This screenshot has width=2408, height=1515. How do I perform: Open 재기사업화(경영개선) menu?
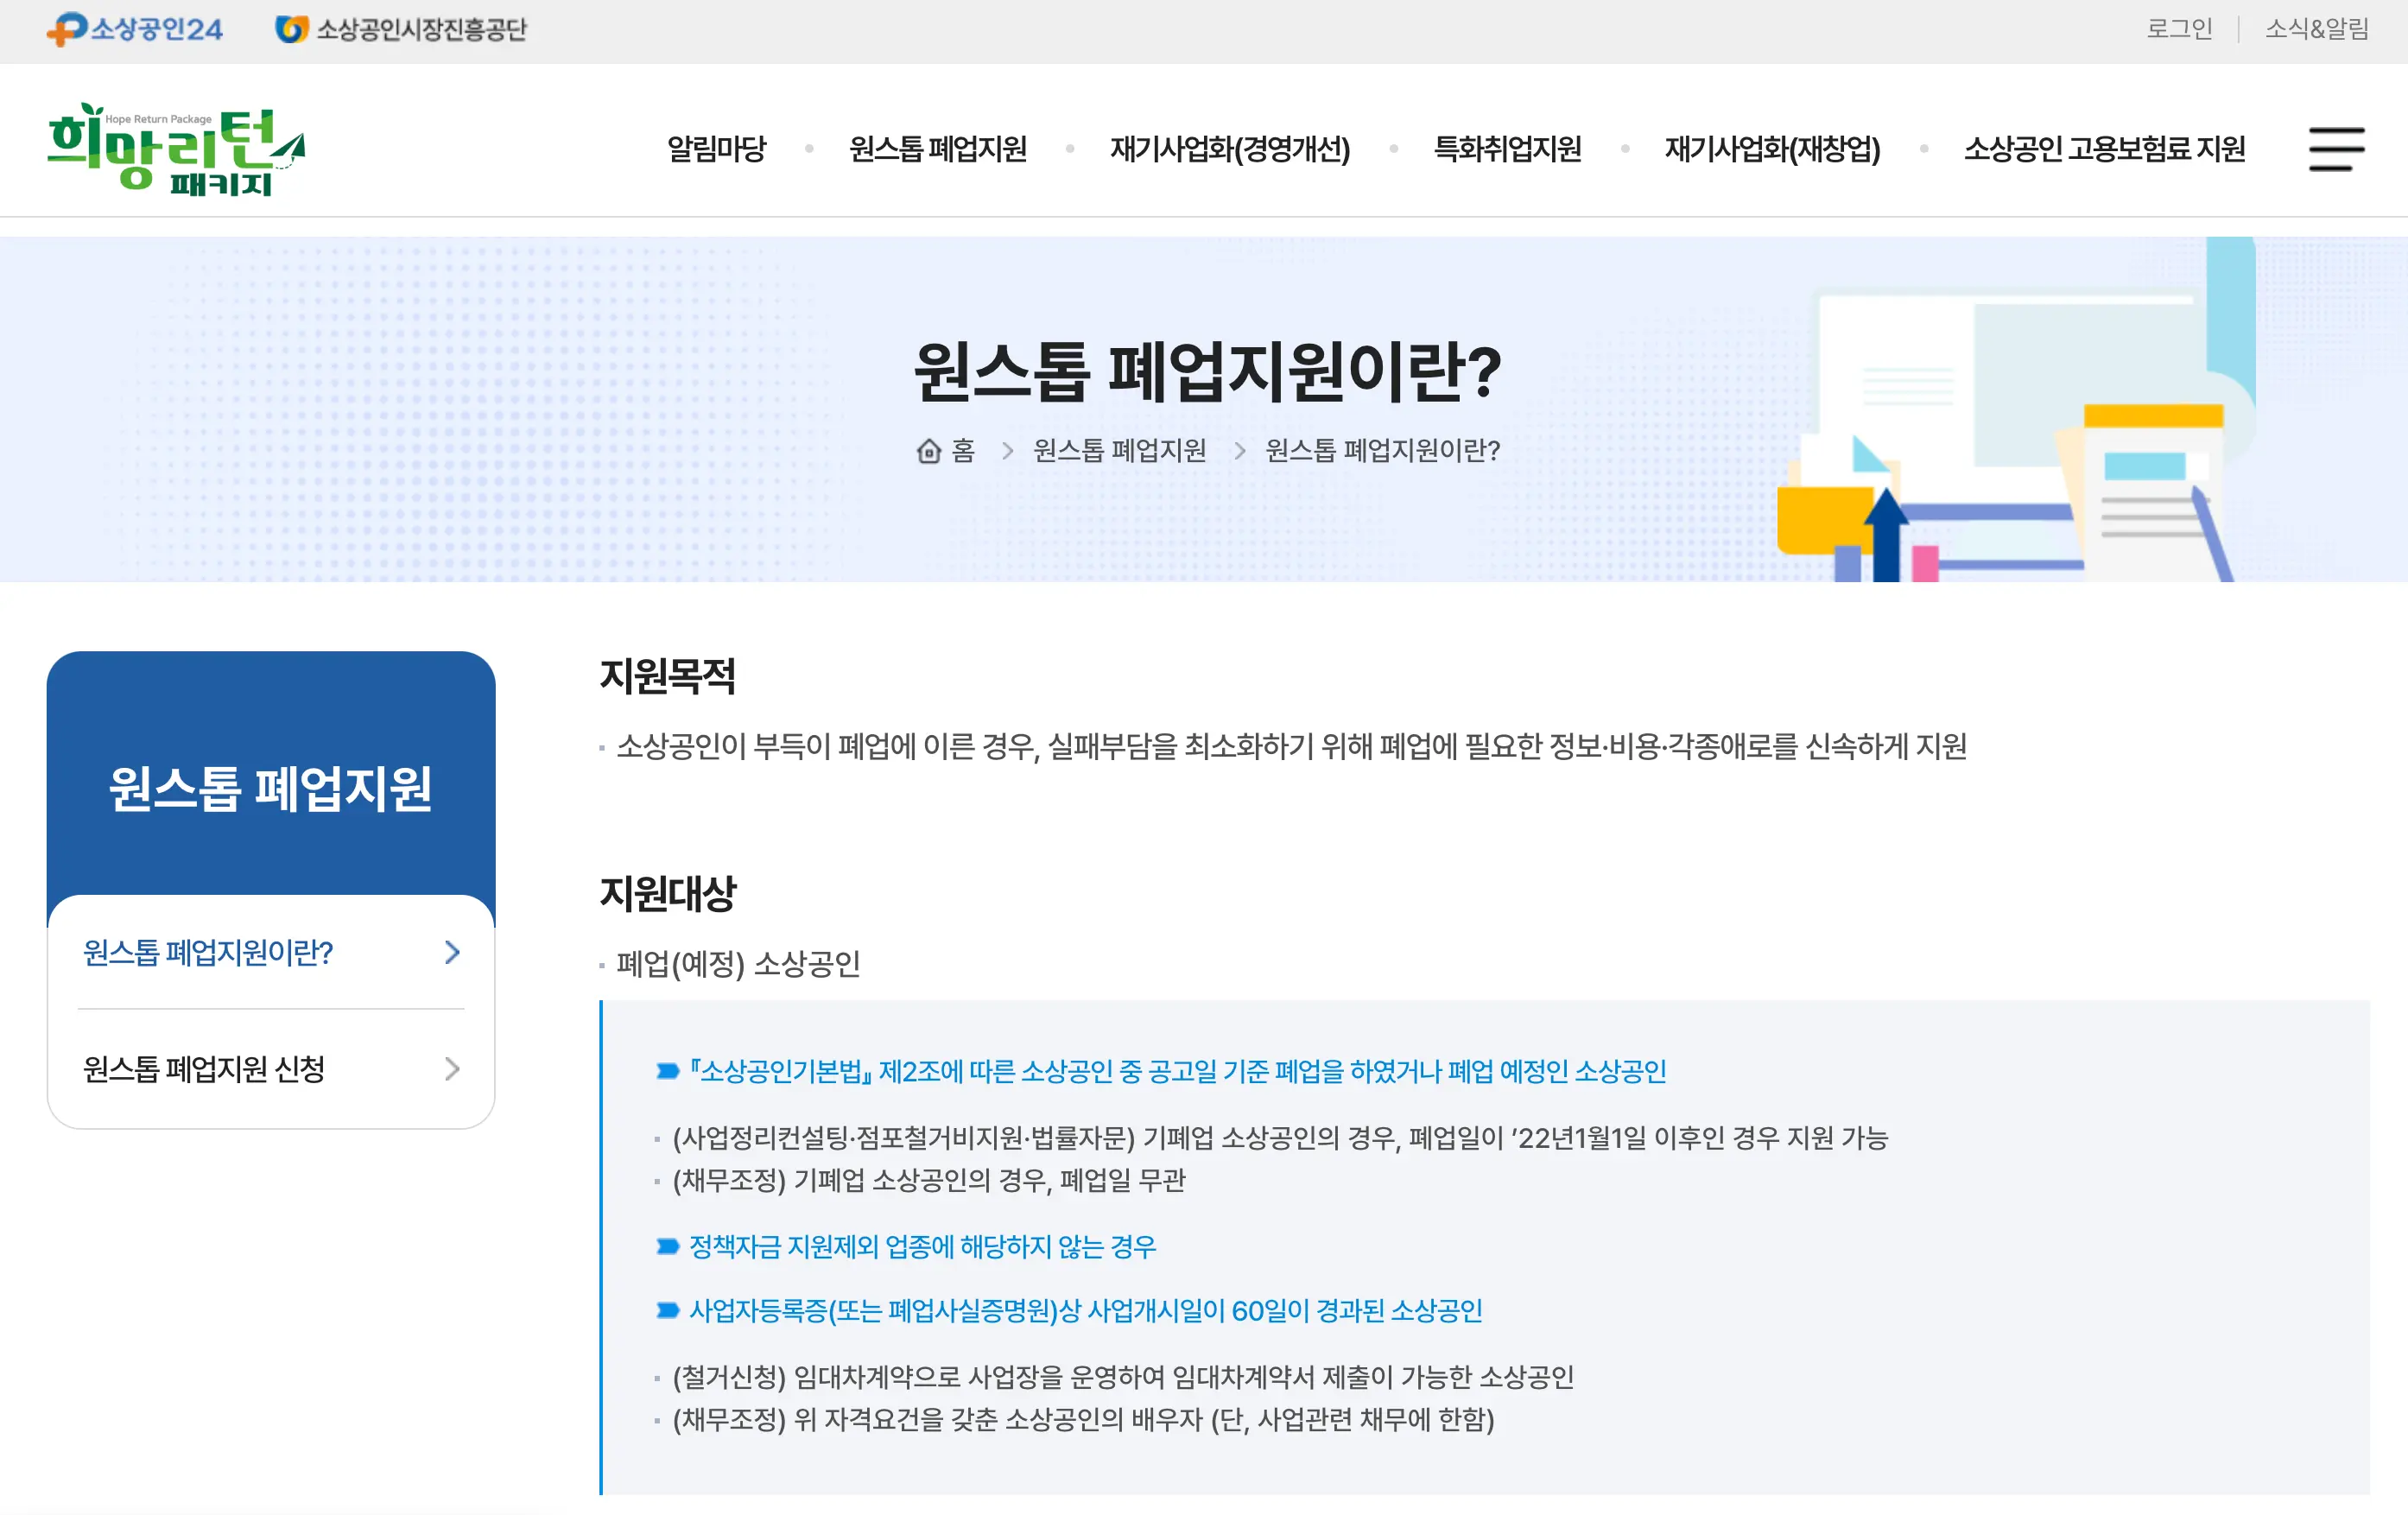tap(1230, 149)
